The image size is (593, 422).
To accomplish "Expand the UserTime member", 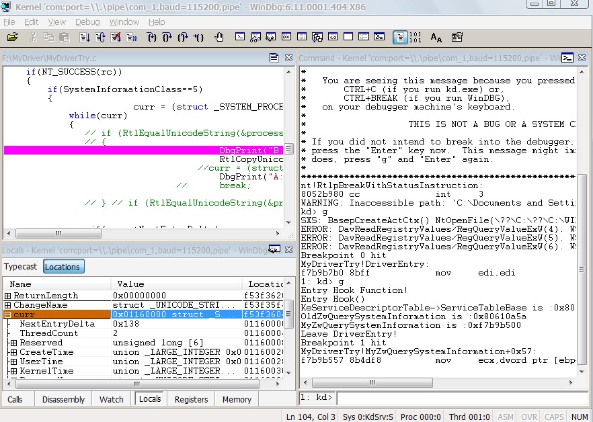I will click(x=13, y=362).
